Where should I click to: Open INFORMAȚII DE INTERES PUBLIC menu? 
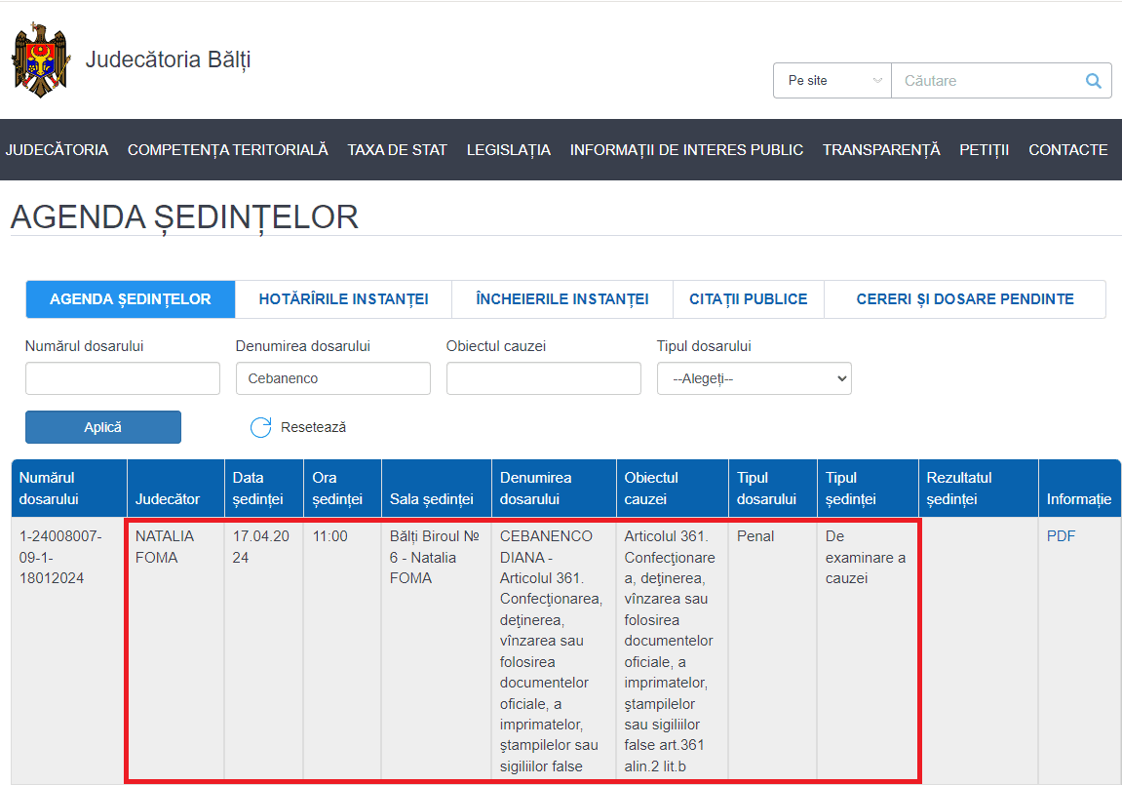click(686, 150)
